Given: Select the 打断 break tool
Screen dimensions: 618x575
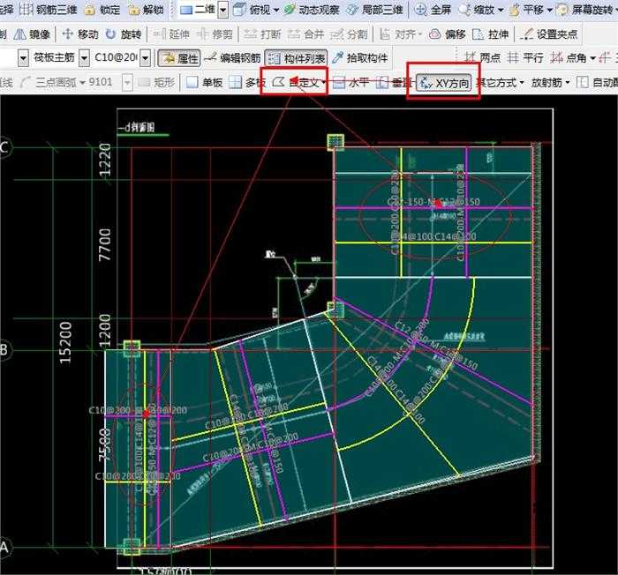Looking at the screenshot, I should (x=262, y=34).
